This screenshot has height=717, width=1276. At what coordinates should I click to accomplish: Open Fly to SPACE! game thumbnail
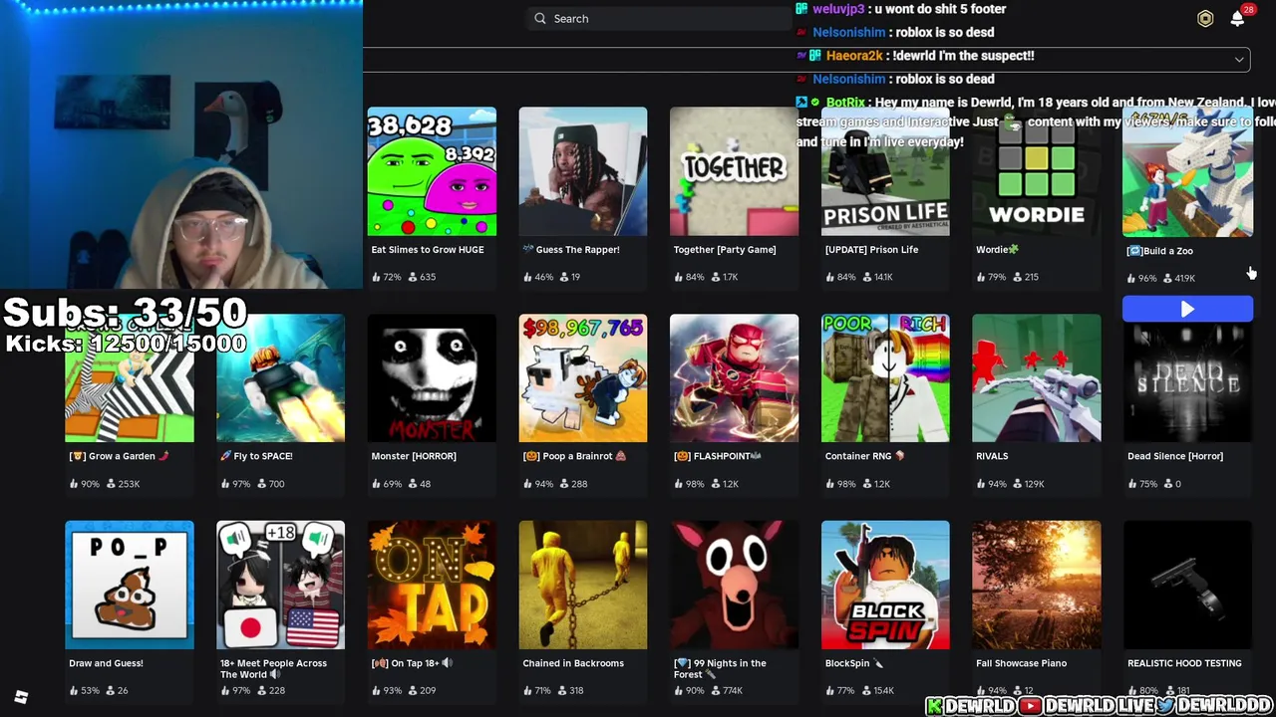tap(280, 377)
